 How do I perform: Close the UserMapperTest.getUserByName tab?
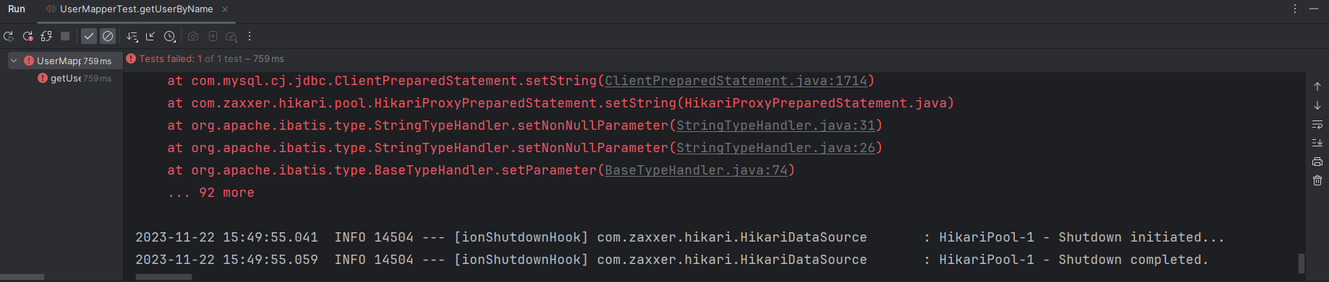(225, 9)
